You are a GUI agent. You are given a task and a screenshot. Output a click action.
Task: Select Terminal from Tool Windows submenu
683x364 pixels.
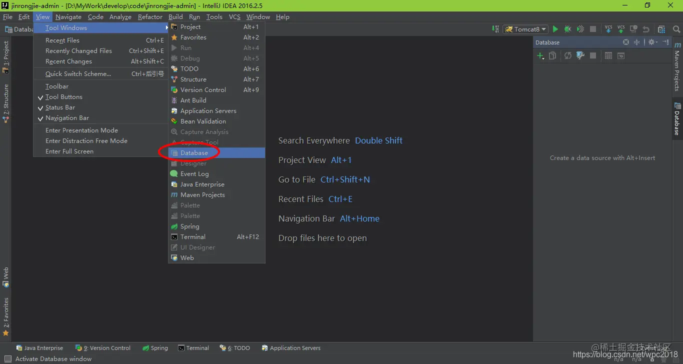pyautogui.click(x=216, y=236)
